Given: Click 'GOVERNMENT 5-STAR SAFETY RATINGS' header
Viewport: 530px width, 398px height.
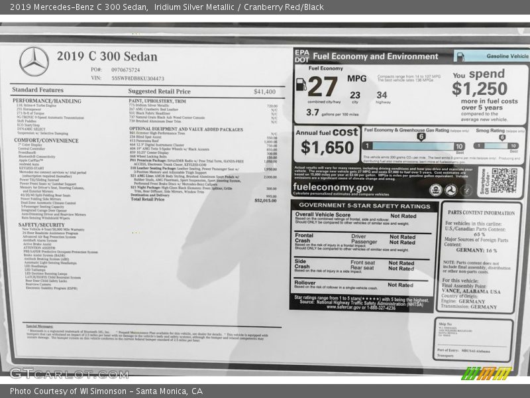Looking at the screenshot, I should (x=364, y=206).
